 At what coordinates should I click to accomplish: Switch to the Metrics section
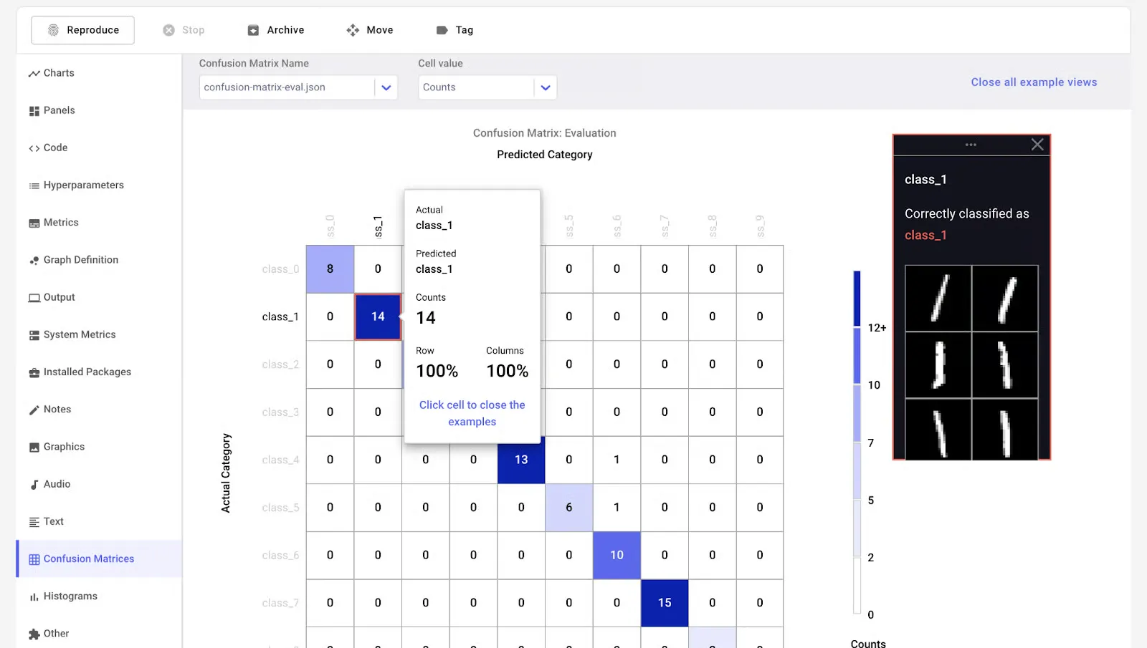[61, 223]
